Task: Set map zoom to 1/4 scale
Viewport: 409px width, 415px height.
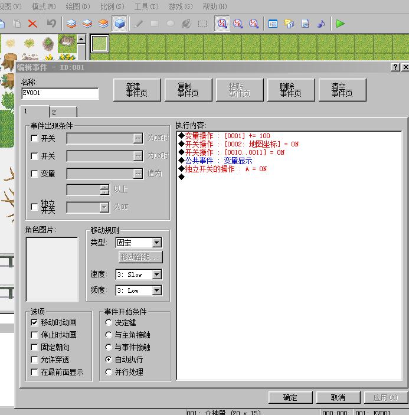Action: click(x=253, y=24)
